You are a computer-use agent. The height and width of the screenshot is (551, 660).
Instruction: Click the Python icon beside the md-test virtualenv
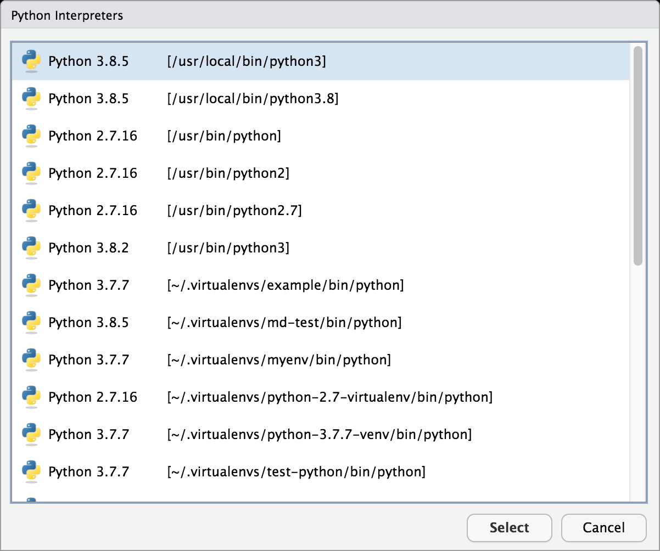click(31, 322)
